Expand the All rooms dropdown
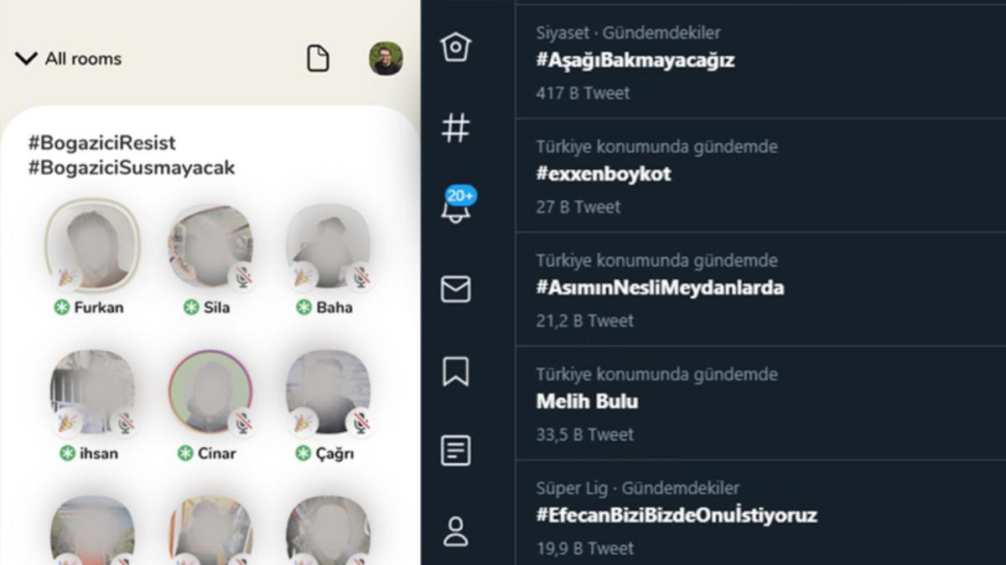Screen dimensions: 1006x565 (26, 58)
